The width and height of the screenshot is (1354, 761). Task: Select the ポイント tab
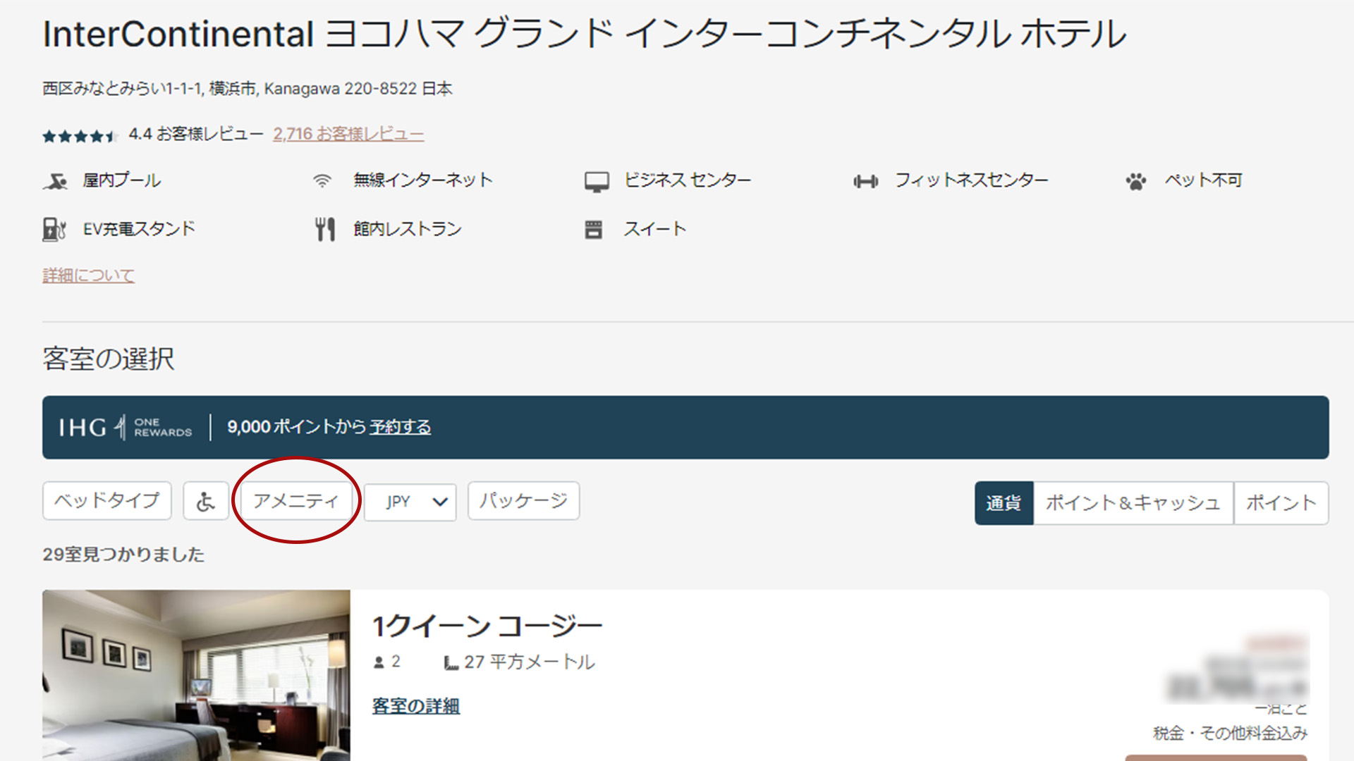coord(1281,503)
